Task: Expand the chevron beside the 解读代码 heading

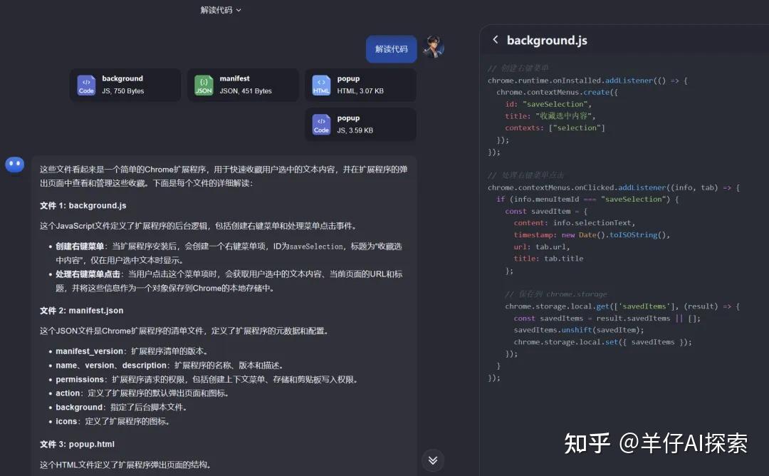Action: coord(240,11)
